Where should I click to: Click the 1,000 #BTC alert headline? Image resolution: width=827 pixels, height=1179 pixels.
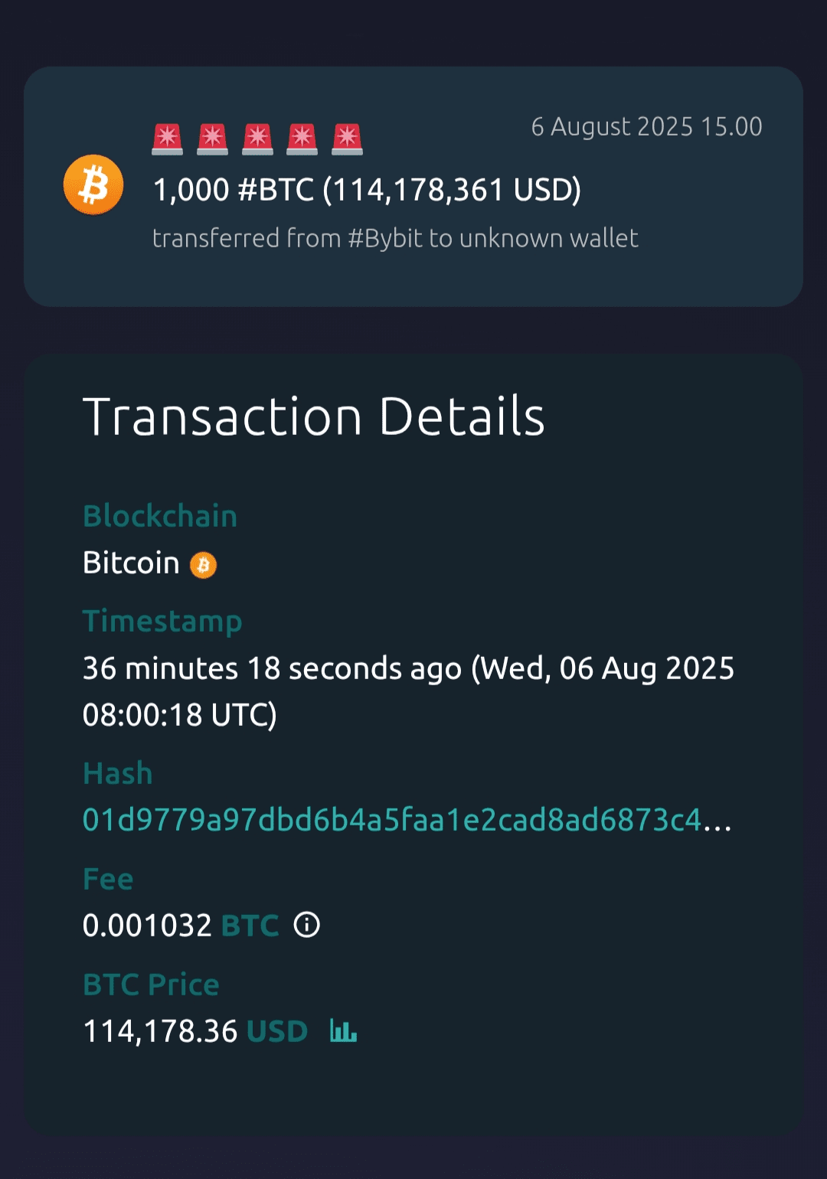367,190
